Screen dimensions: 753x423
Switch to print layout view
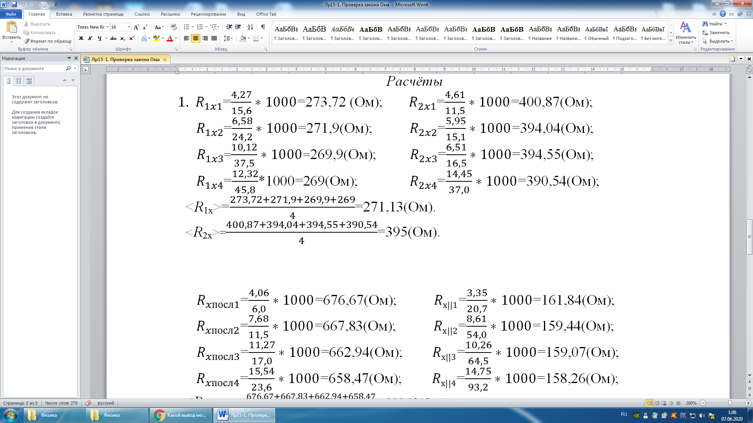pos(650,403)
